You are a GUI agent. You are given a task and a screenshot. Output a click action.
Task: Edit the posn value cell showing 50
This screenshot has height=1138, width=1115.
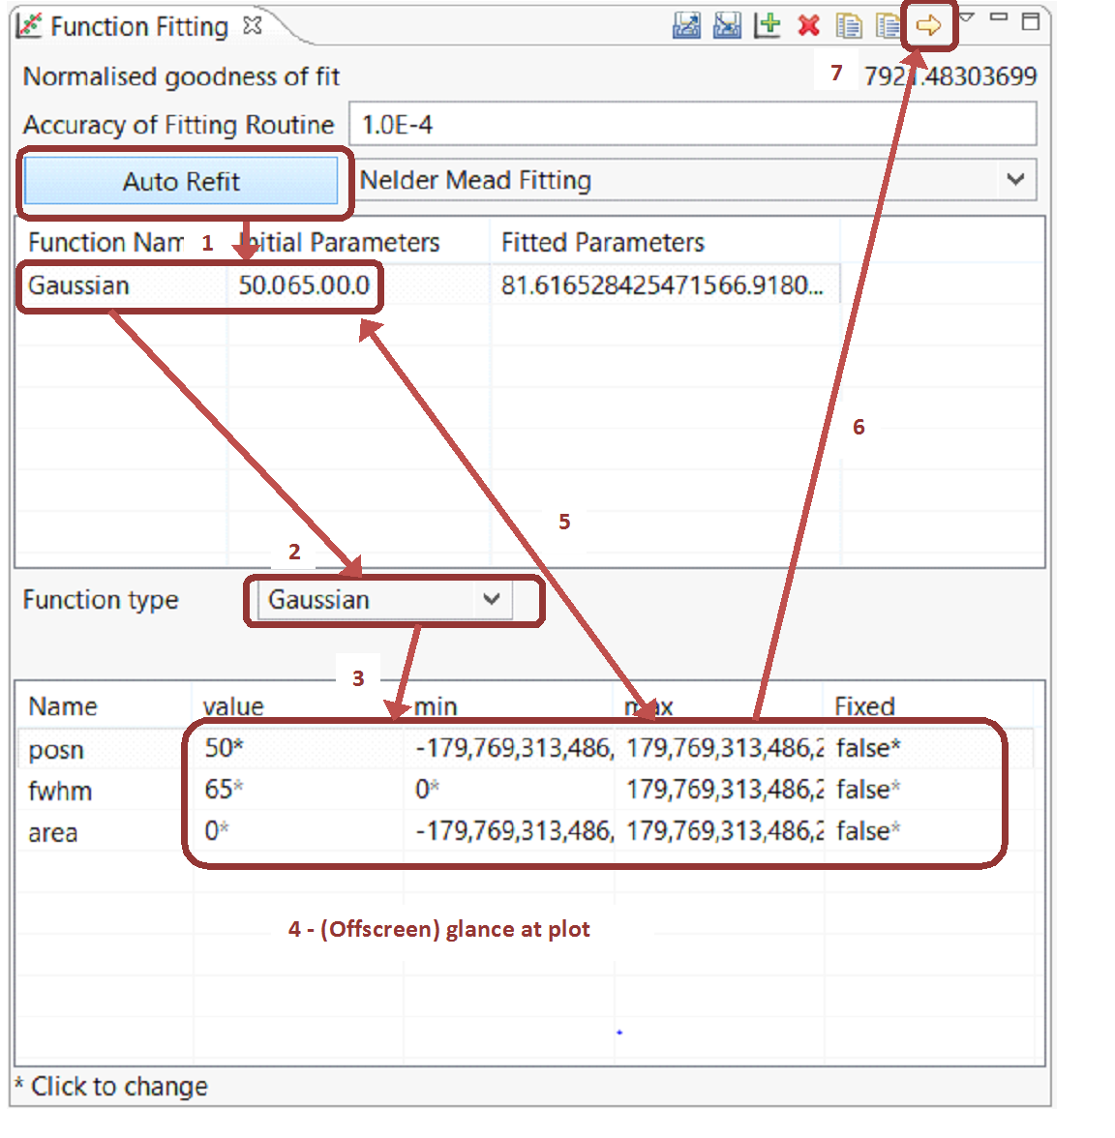(224, 748)
